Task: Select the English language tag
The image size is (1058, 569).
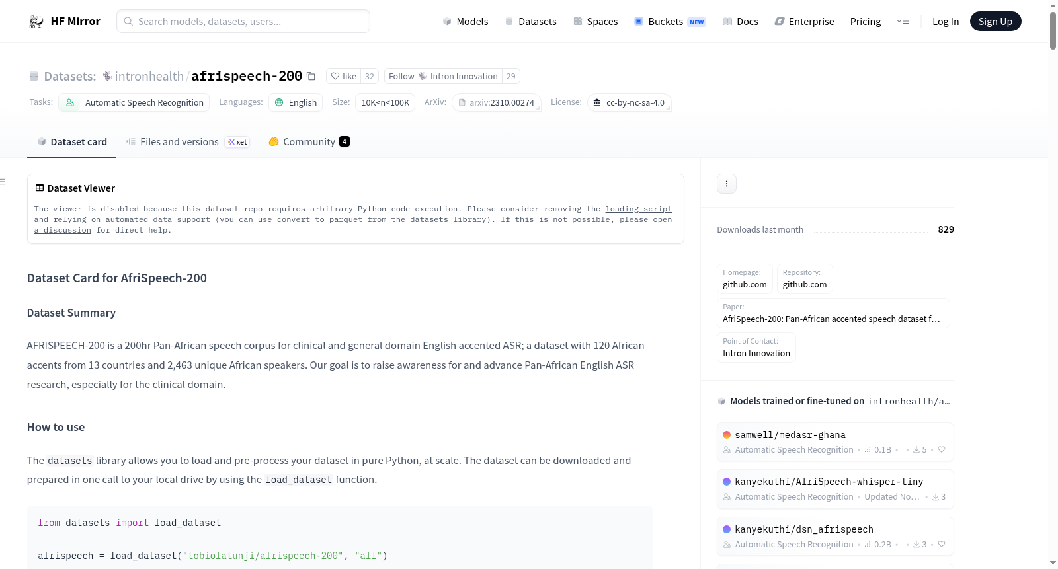Action: tap(296, 102)
